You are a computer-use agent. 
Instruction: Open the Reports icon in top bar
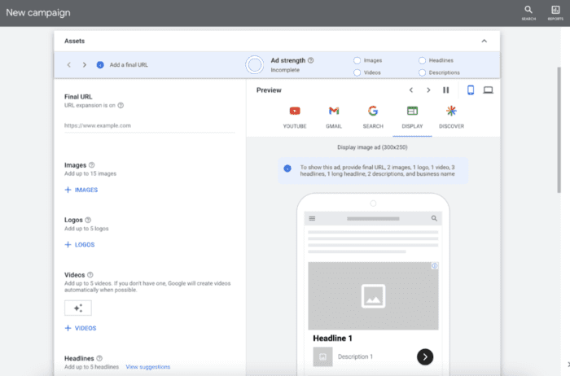[555, 11]
